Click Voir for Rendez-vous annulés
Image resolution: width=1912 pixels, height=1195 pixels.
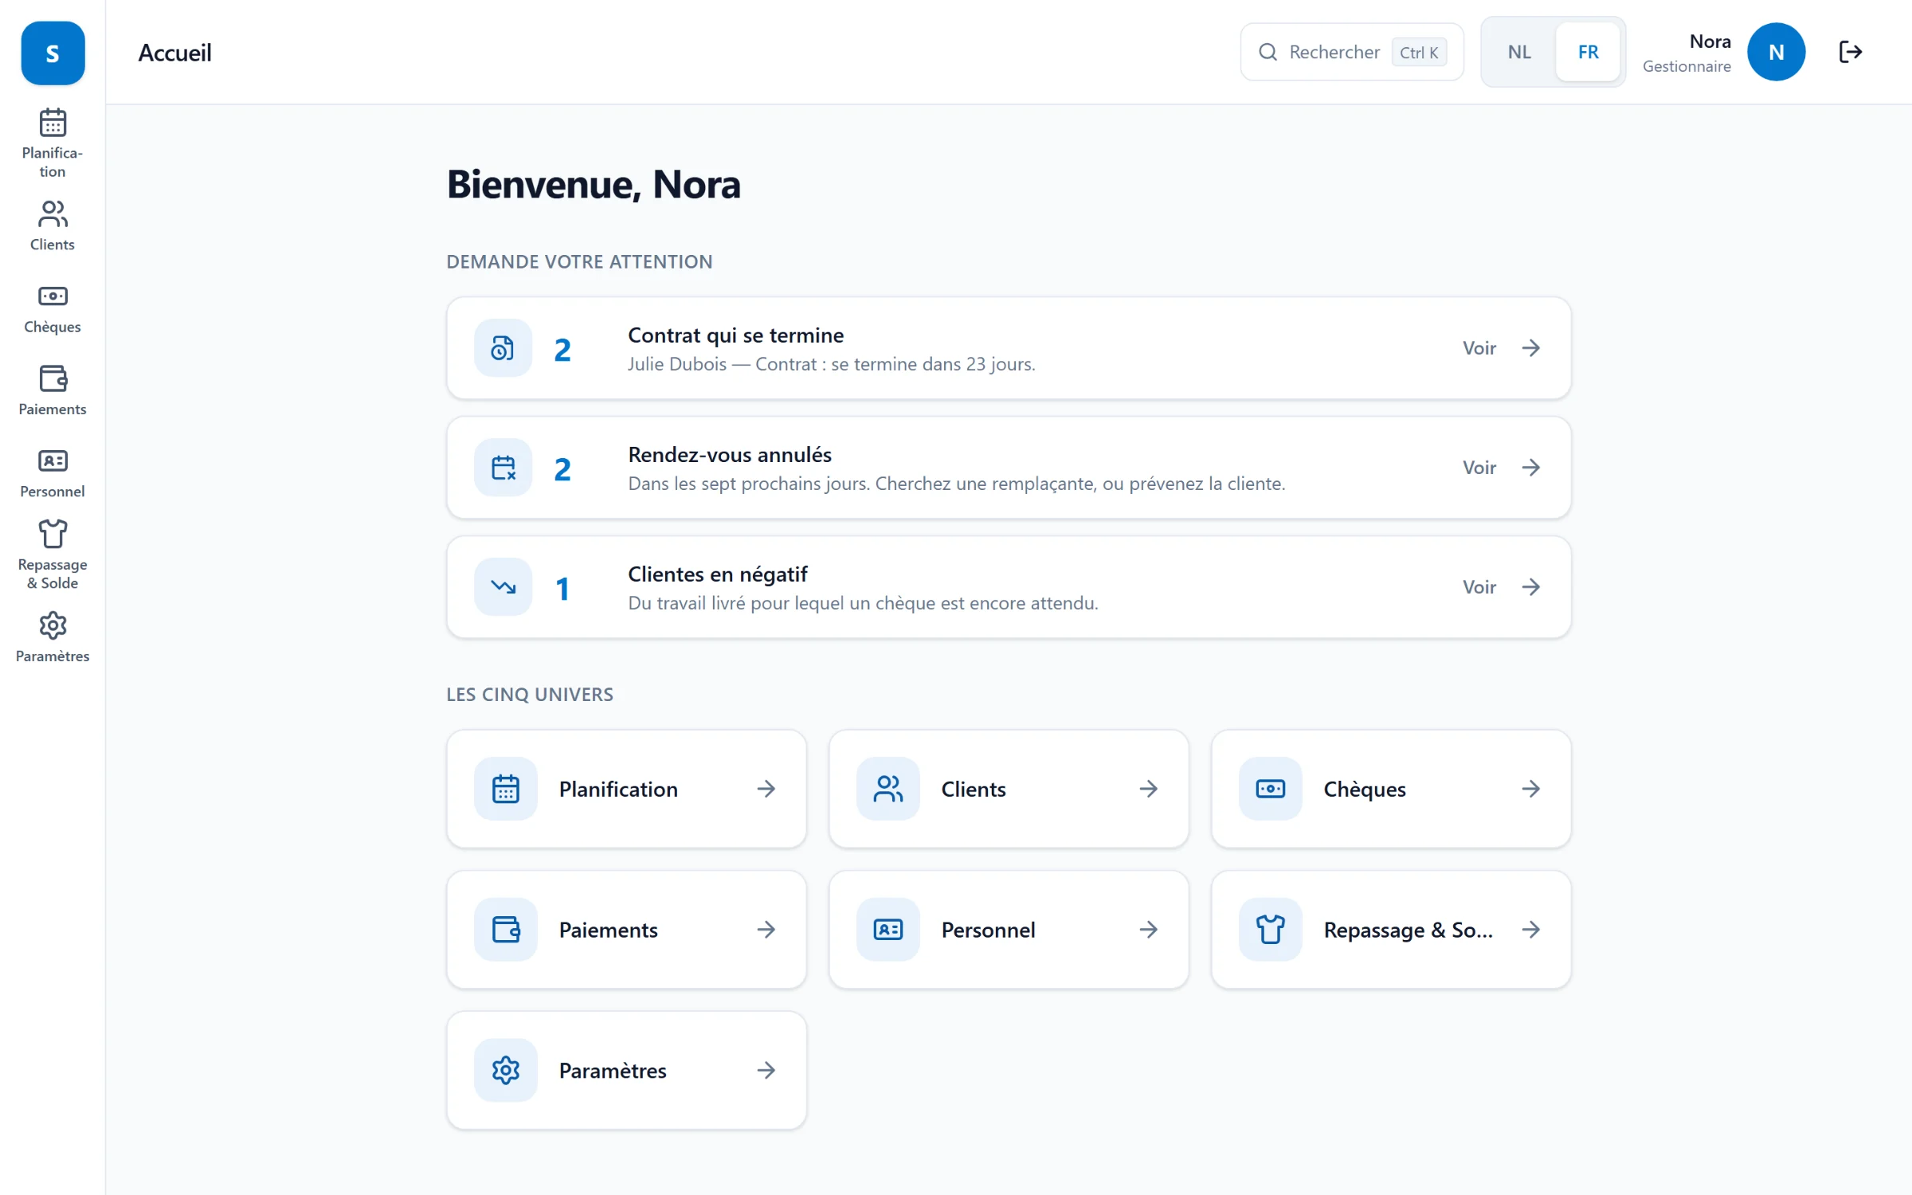point(1501,468)
